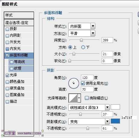139x138 pixels.
Task: Open the 光泽等高线 gloss contour picker arrow
Action: pyautogui.click(x=79, y=98)
